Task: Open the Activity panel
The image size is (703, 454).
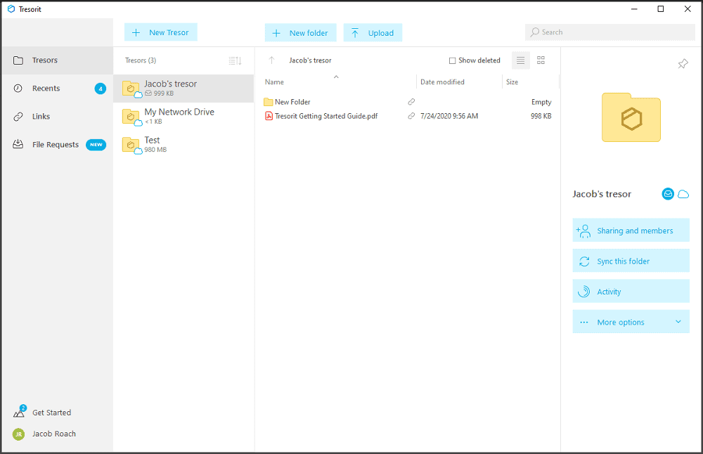Action: (x=631, y=292)
